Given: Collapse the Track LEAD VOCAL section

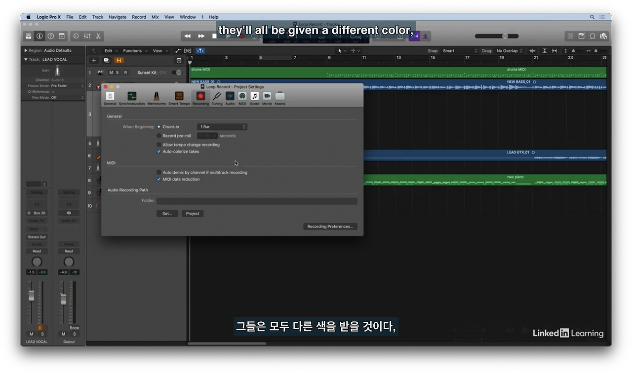Looking at the screenshot, I should pyautogui.click(x=26, y=59).
